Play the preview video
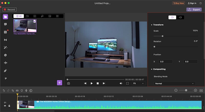This screenshot has height=112, width=205. [x=91, y=83]
